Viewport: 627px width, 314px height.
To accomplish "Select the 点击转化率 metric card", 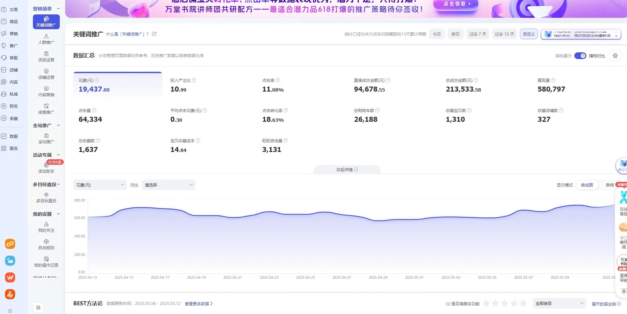I will [301, 115].
